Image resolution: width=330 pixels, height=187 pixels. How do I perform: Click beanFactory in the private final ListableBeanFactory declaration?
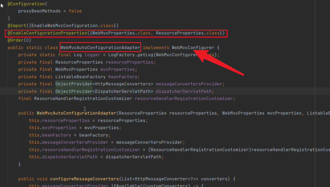(x=123, y=77)
